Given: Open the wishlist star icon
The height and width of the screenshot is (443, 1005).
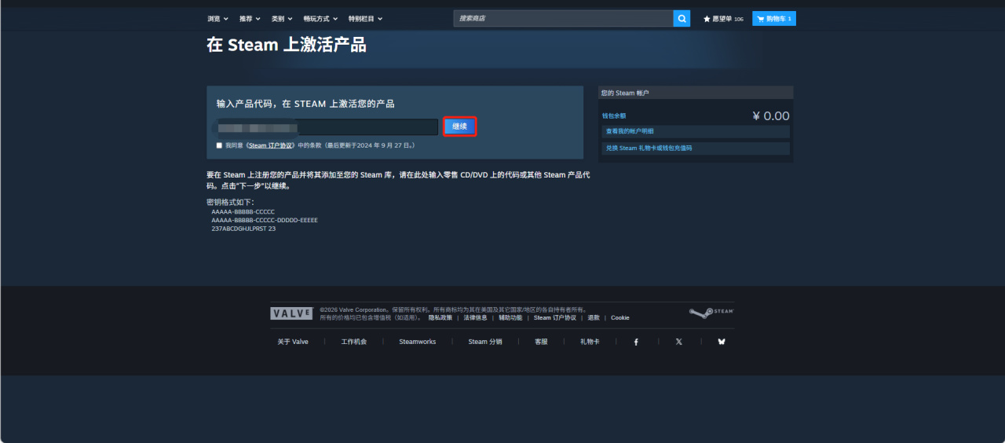Looking at the screenshot, I should (x=707, y=18).
